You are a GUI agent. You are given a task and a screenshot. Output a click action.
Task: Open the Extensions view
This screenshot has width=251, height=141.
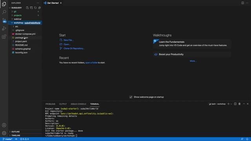pyautogui.click(x=4, y=37)
